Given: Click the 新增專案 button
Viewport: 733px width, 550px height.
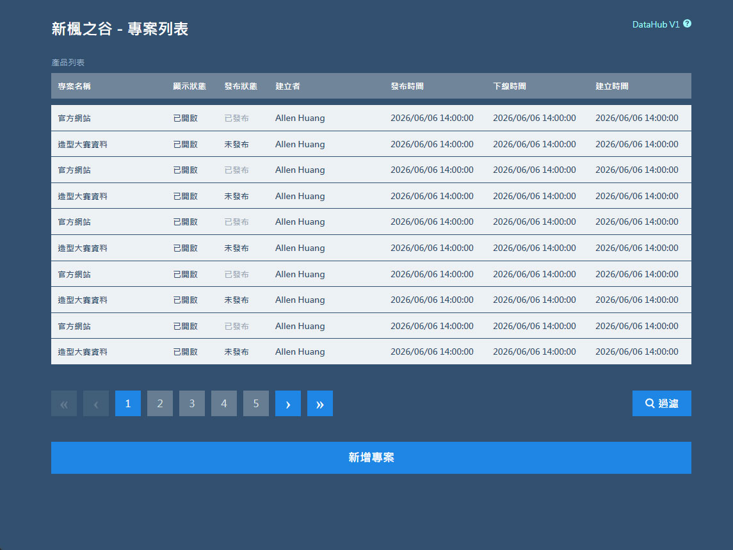Looking at the screenshot, I should coord(371,457).
